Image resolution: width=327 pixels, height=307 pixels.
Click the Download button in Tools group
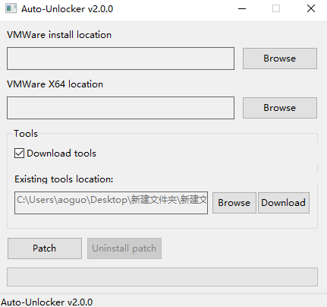pos(284,203)
